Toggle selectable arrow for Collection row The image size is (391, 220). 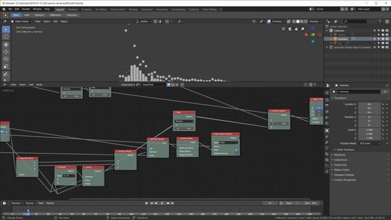click(x=379, y=31)
